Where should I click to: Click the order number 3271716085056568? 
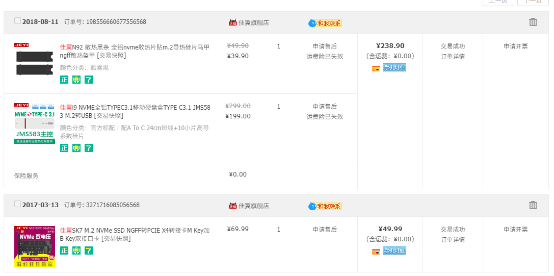(x=113, y=205)
